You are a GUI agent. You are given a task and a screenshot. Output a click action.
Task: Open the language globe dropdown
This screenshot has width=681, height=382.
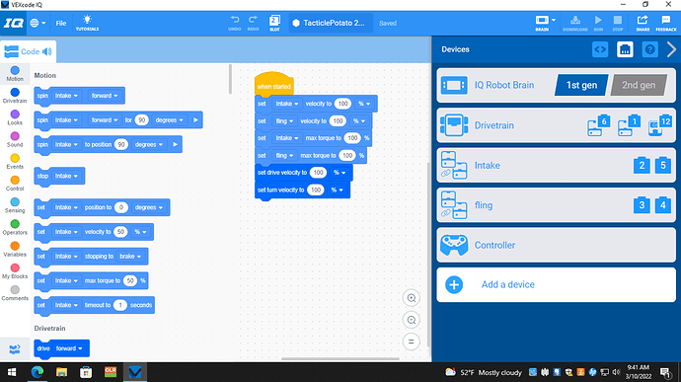coord(38,23)
